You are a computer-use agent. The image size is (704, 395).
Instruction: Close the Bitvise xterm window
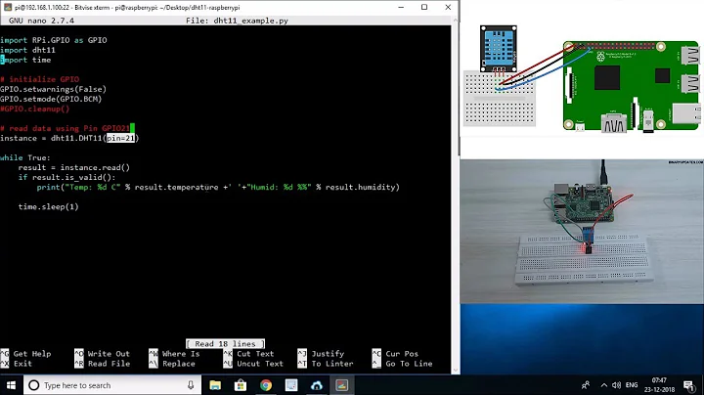[448, 7]
